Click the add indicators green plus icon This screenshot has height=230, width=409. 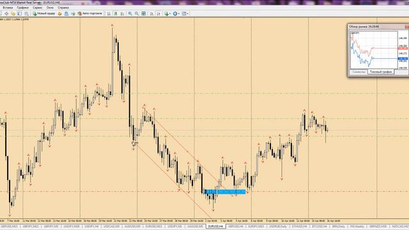166,13
